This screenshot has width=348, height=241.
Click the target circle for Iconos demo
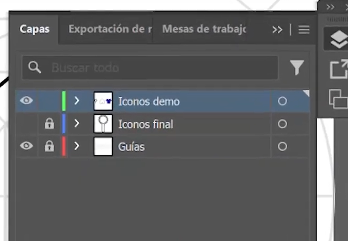pyautogui.click(x=282, y=101)
